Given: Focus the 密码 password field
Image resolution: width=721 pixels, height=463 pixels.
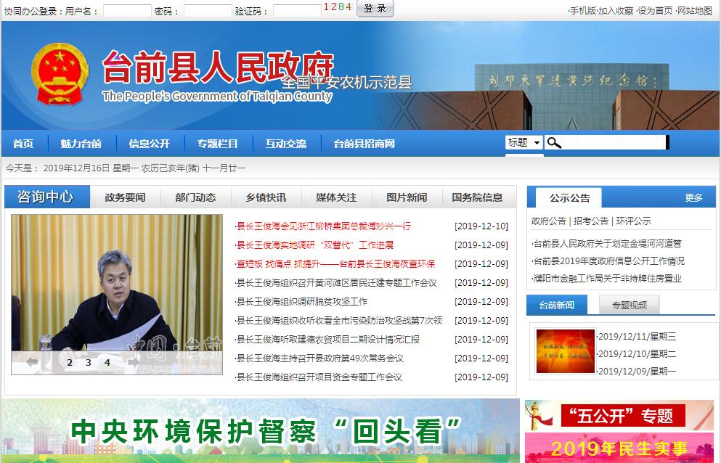Looking at the screenshot, I should coord(207,11).
